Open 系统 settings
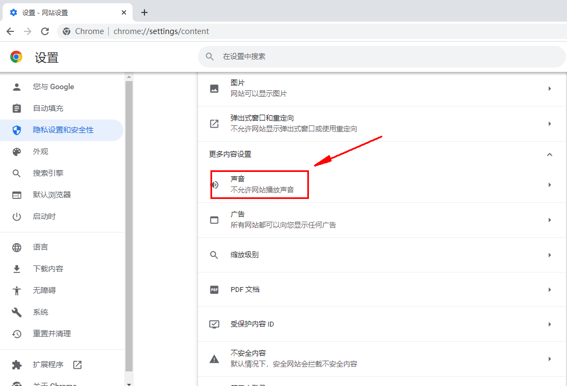Viewport: 567px width, 386px height. (x=62, y=312)
